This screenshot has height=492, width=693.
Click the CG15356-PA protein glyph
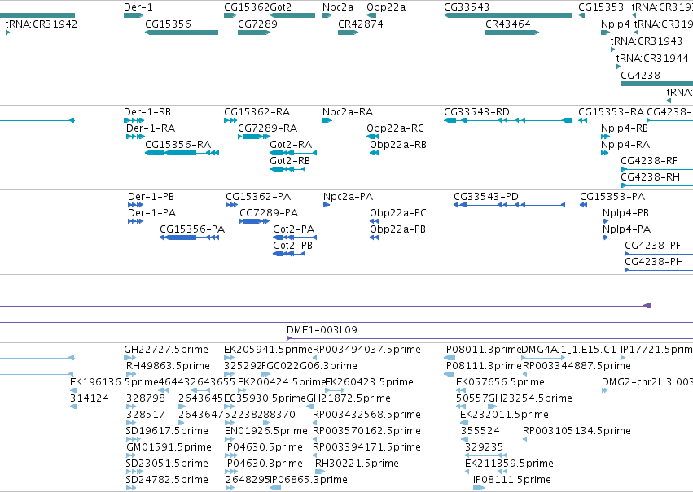coord(189,237)
